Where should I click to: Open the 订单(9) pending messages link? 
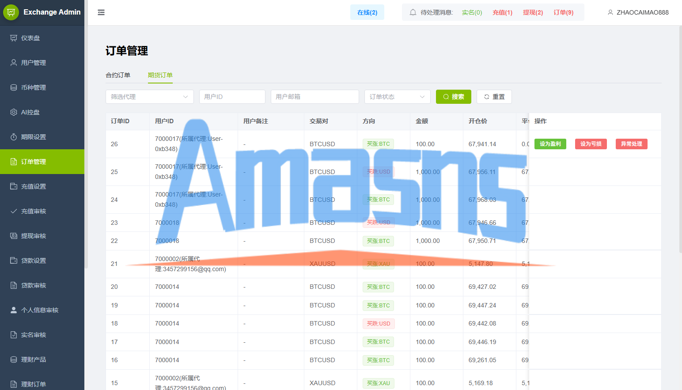[564, 12]
